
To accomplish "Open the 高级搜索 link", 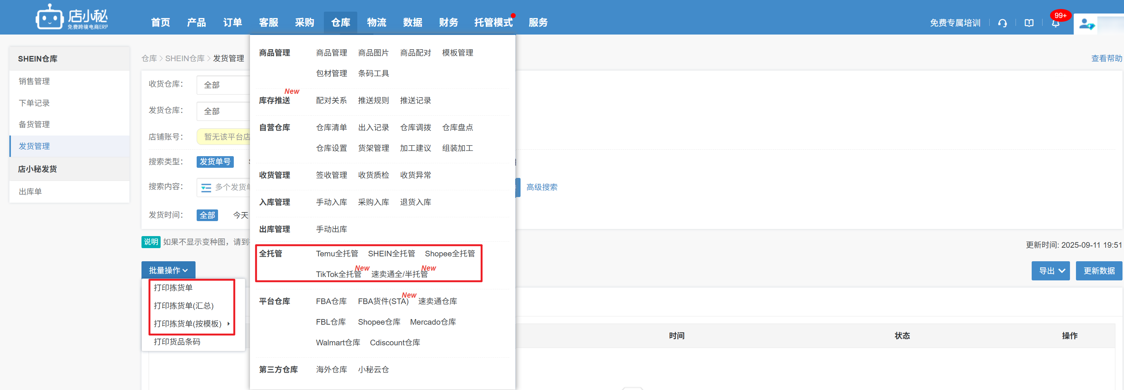I will coord(542,187).
